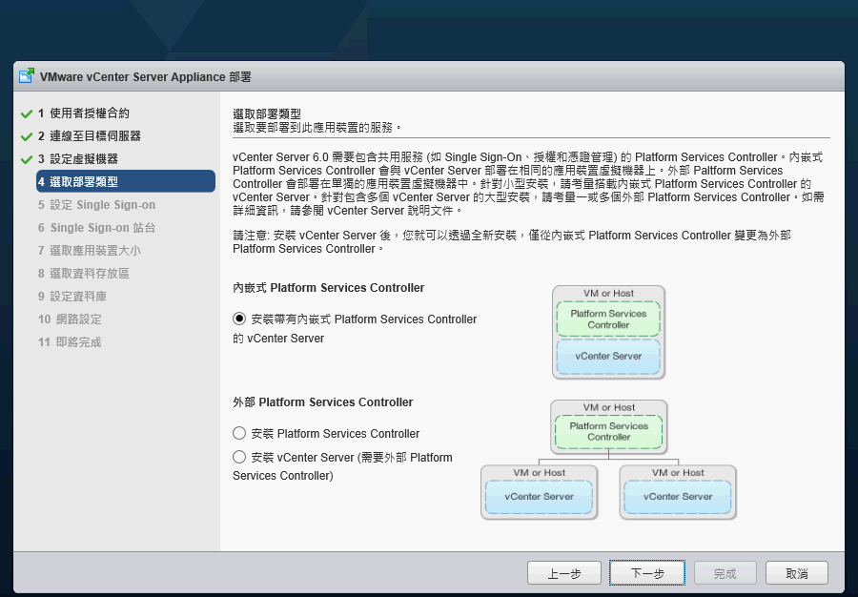Viewport: 858px width, 597px height.
Task: Select 安裝 vCenter Server external PSC radio
Action: [x=239, y=457]
